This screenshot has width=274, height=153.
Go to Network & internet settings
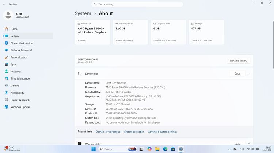coord(28,50)
